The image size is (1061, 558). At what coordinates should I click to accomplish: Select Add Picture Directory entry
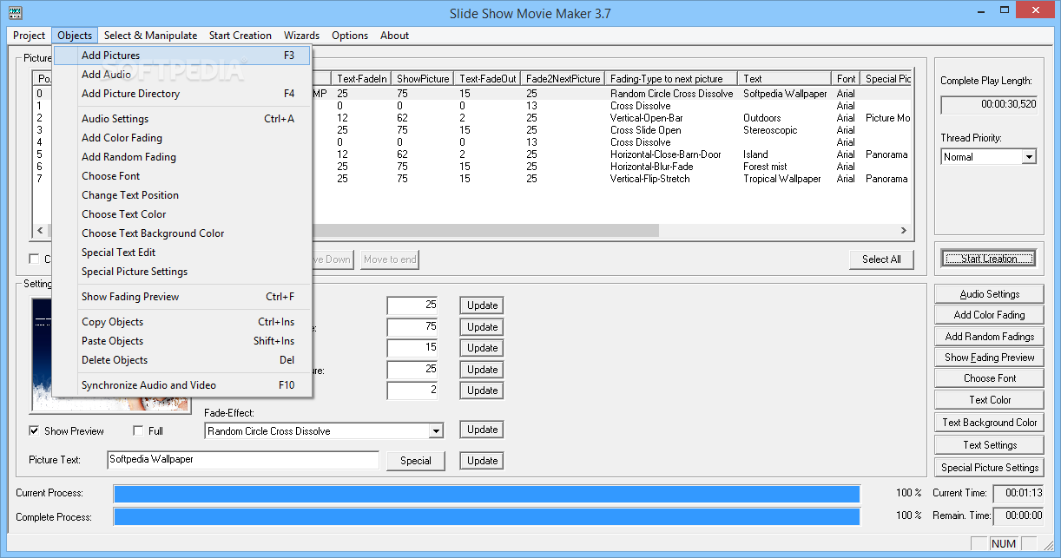[x=182, y=94]
